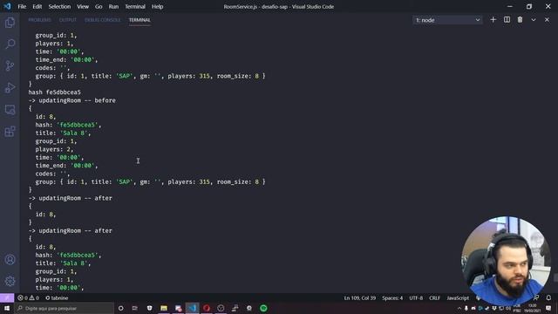This screenshot has height=314, width=558.
Task: Close the terminal panel
Action: pyautogui.click(x=547, y=20)
